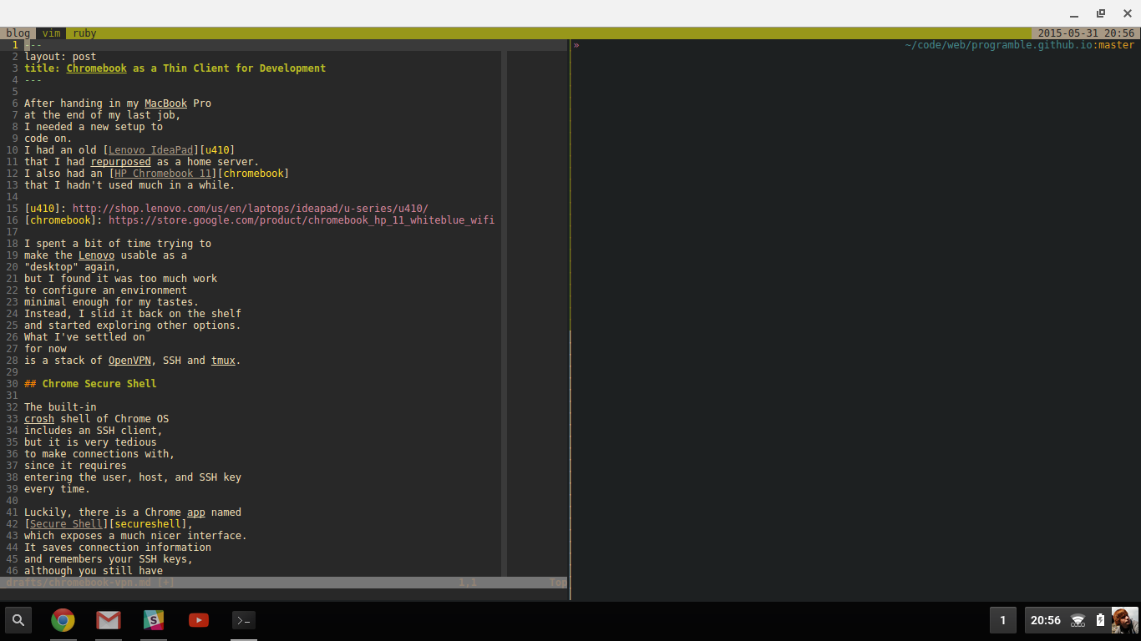Click the battery status icon in tray
The image size is (1141, 641).
click(x=1099, y=620)
